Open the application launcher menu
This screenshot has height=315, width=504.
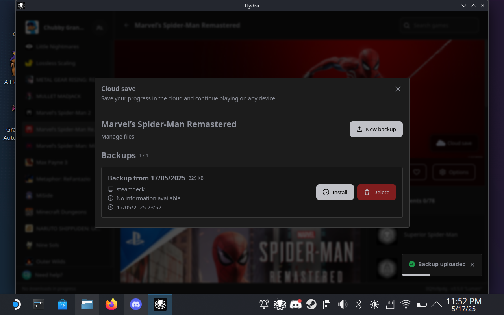[x=16, y=304]
